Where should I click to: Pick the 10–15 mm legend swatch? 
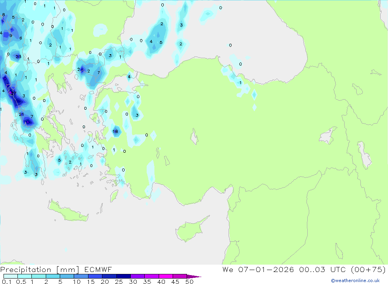81,276
